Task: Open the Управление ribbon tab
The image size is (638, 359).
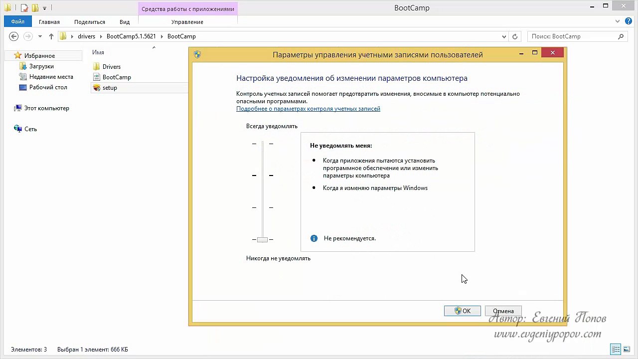Action: [187, 22]
